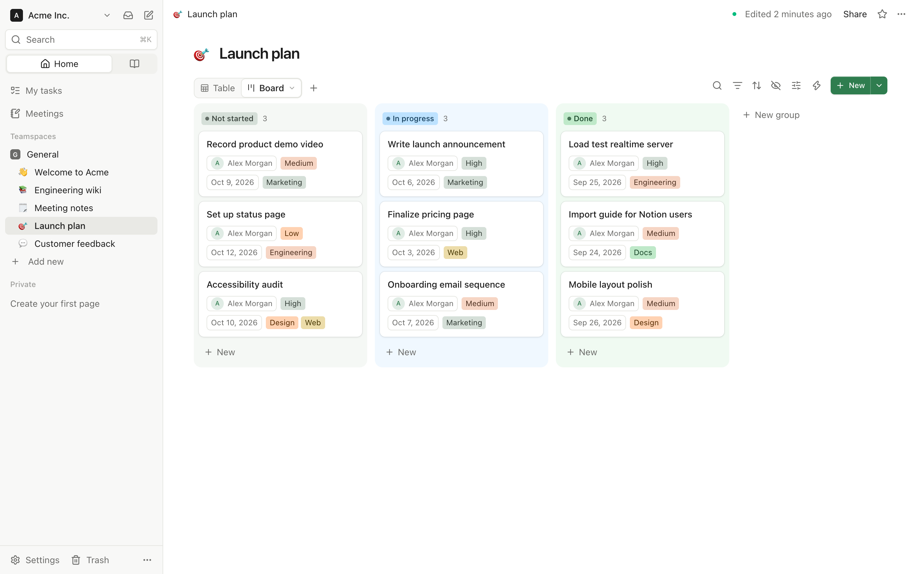This screenshot has height=574, width=918.
Task: Open the Board view options chevron
Action: [x=292, y=88]
